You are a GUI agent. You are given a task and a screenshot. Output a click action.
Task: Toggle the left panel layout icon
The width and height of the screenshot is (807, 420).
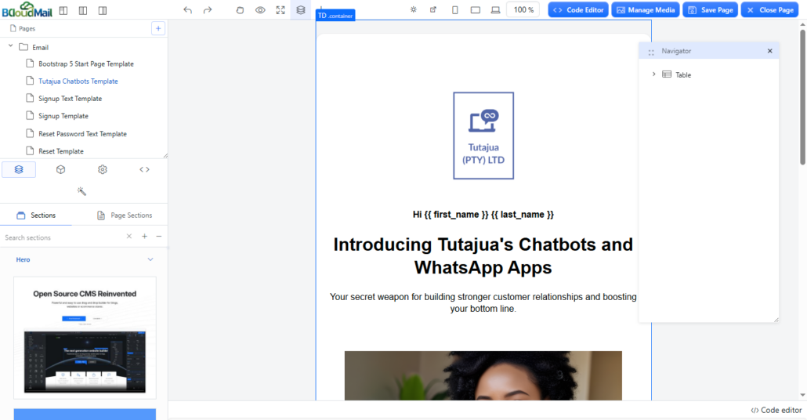point(63,10)
